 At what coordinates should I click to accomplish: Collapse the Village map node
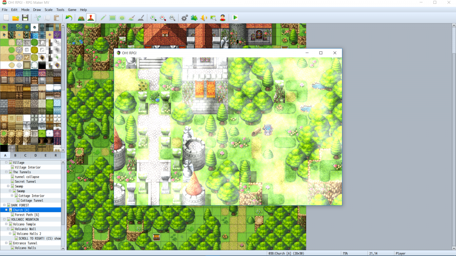tap(6, 163)
